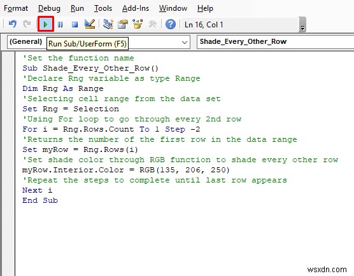Click the ''Set the function name' comment
354x276 pixels.
pyautogui.click(x=78, y=58)
